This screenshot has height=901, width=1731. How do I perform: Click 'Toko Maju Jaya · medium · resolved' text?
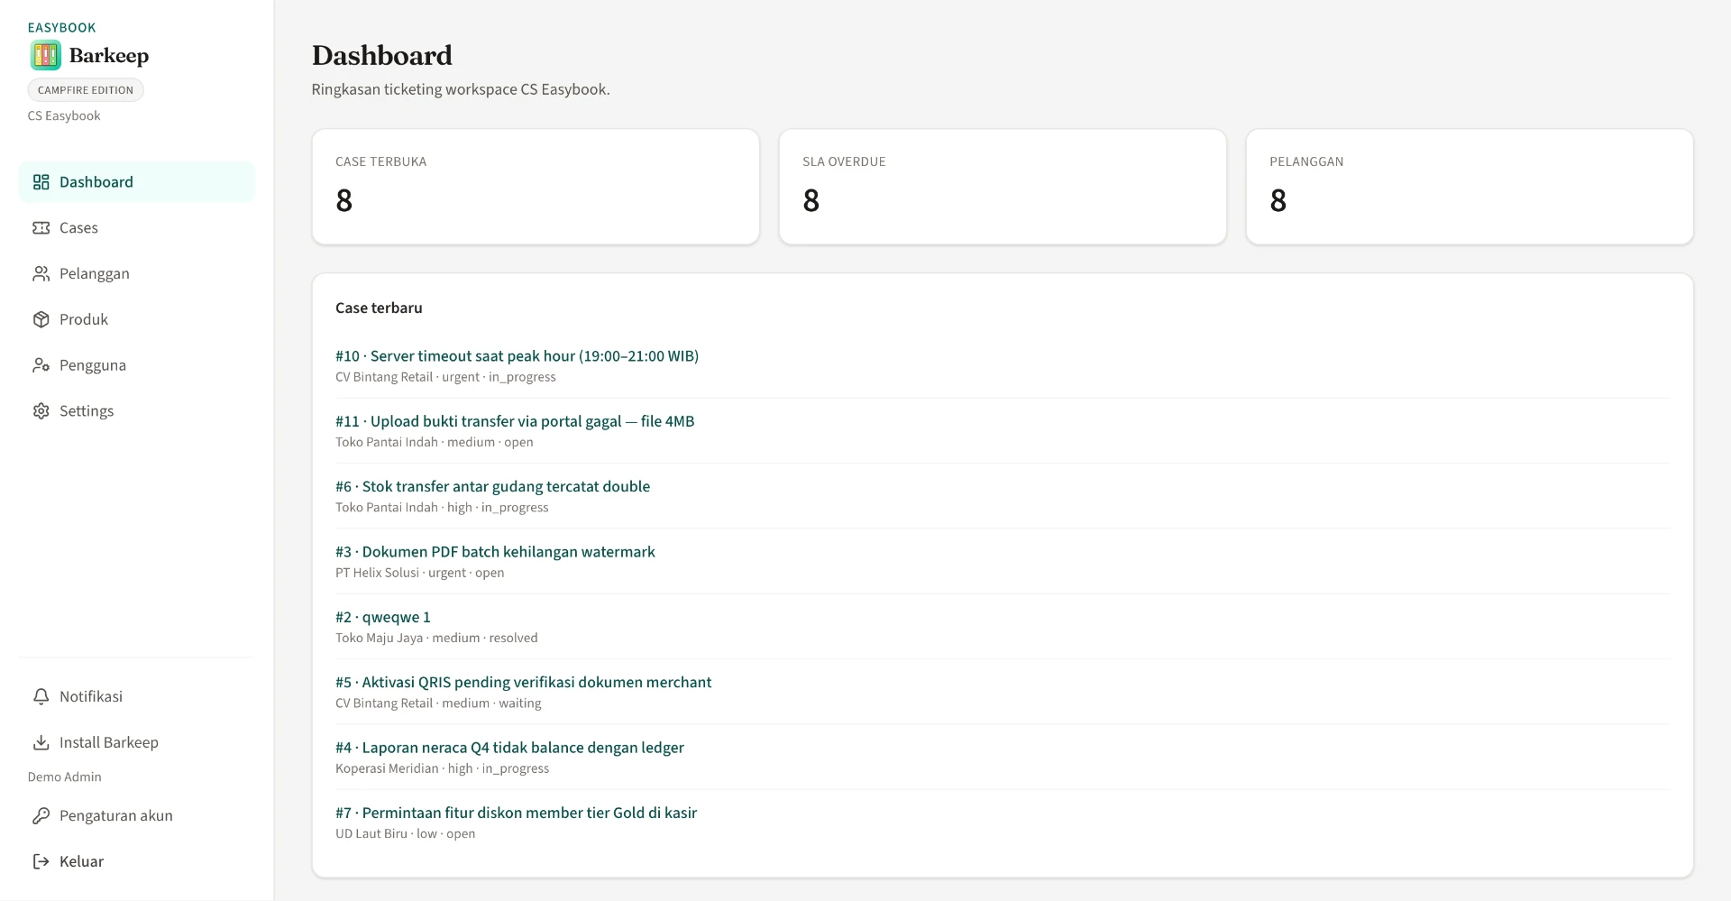point(436,638)
